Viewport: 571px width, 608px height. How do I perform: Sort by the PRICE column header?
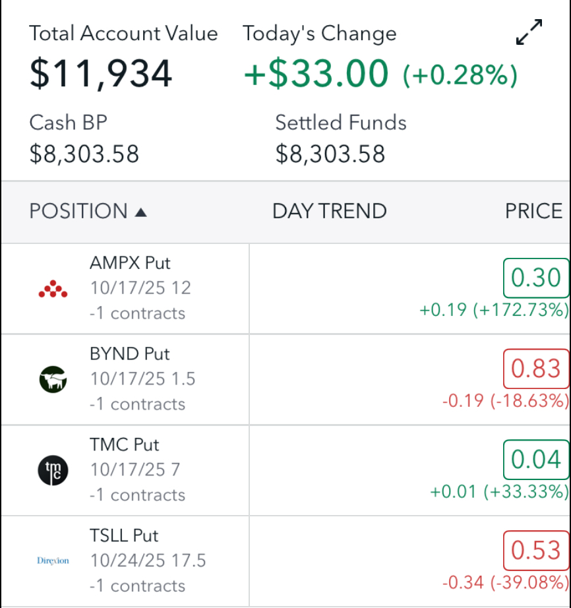pos(533,211)
